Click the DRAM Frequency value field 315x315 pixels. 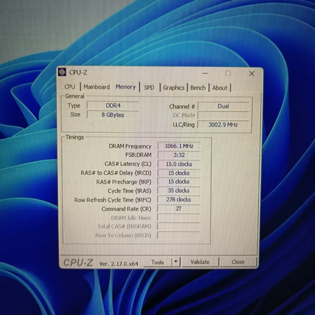(179, 146)
